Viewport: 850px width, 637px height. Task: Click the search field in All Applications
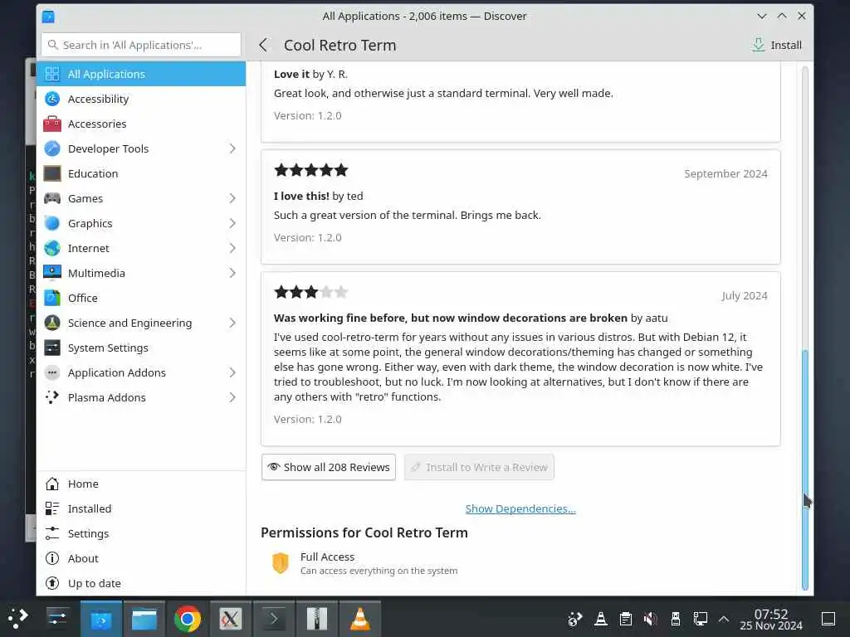click(141, 45)
